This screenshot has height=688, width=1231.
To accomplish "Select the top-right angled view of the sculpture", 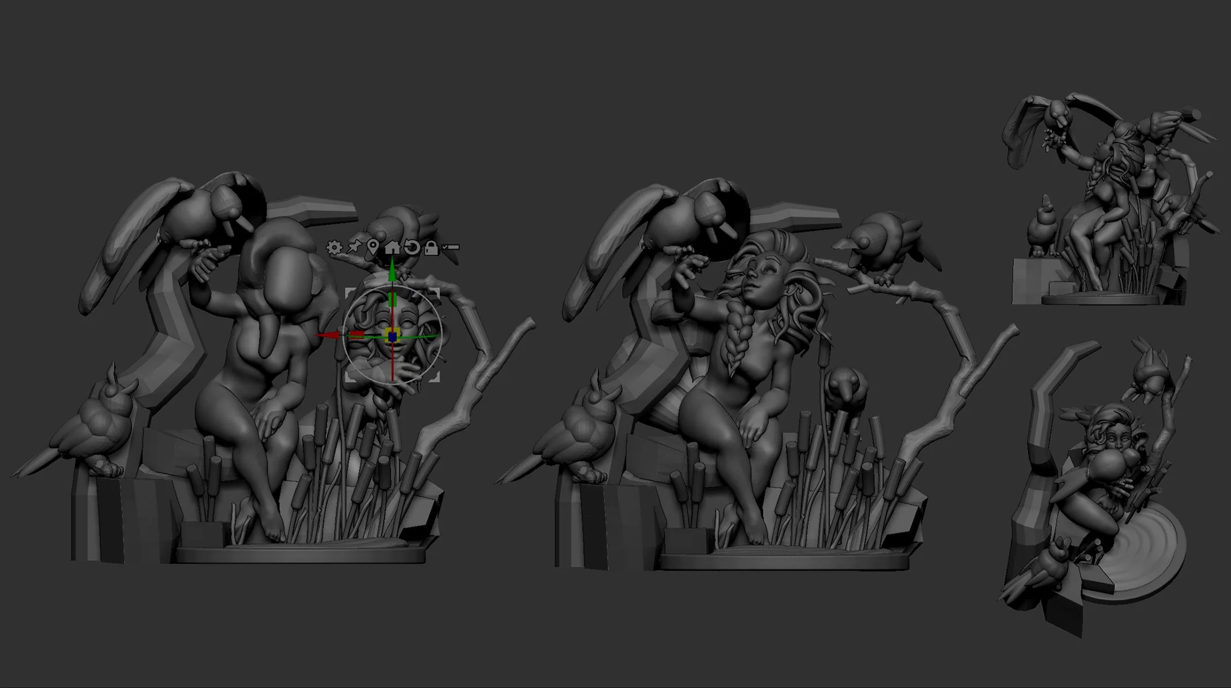I will [1111, 199].
